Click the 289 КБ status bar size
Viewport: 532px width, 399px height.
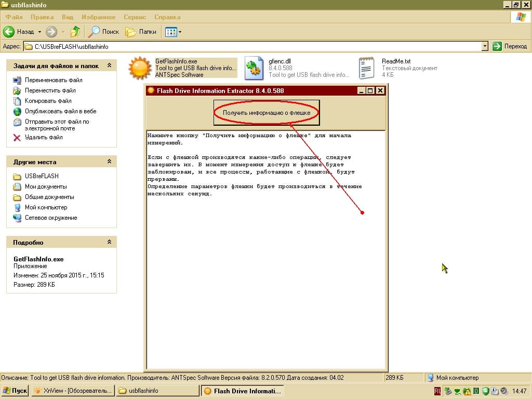pos(394,377)
